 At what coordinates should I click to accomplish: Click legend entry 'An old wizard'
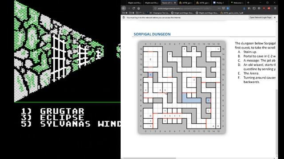pyautogui.click(x=259, y=65)
